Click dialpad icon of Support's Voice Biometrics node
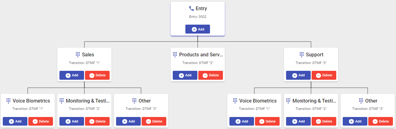Viewport: 396px width, 129px height. click(x=235, y=101)
